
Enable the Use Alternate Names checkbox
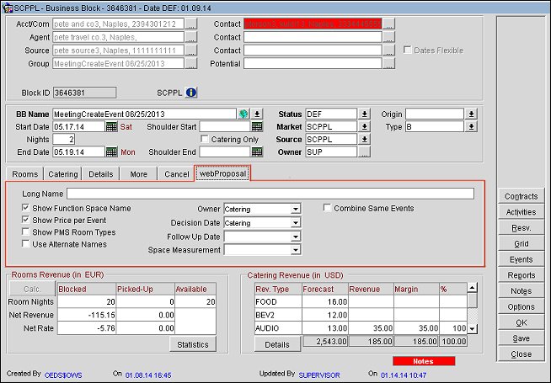click(x=26, y=243)
